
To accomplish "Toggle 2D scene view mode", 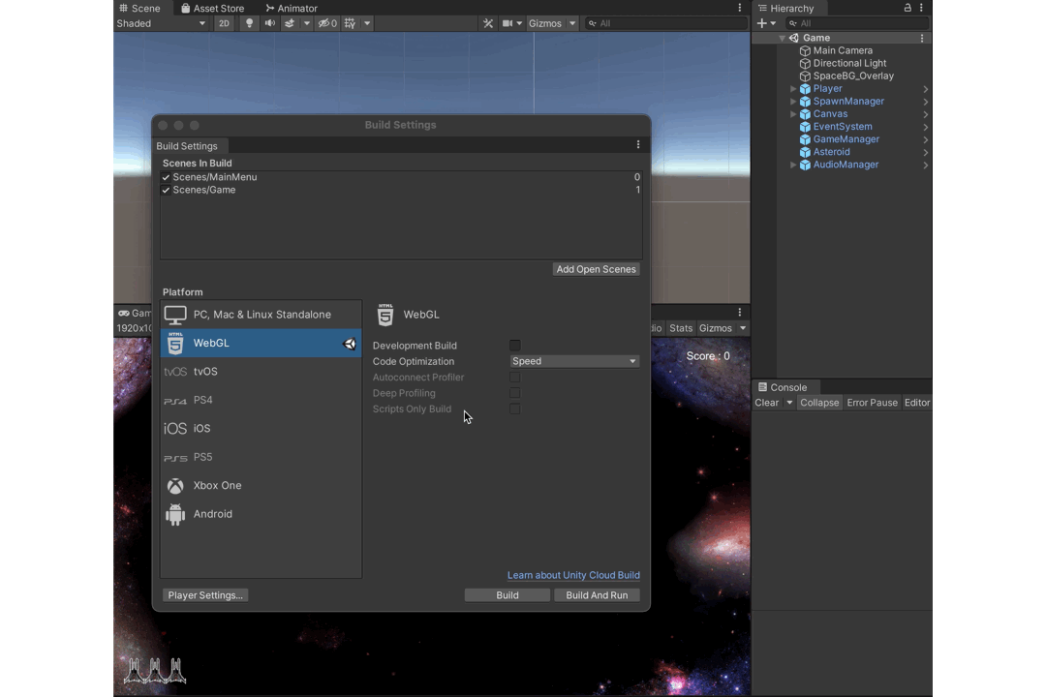I will click(x=224, y=23).
